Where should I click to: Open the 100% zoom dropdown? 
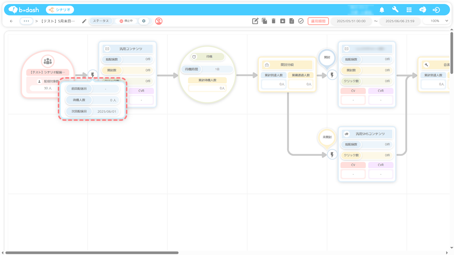[x=437, y=21]
